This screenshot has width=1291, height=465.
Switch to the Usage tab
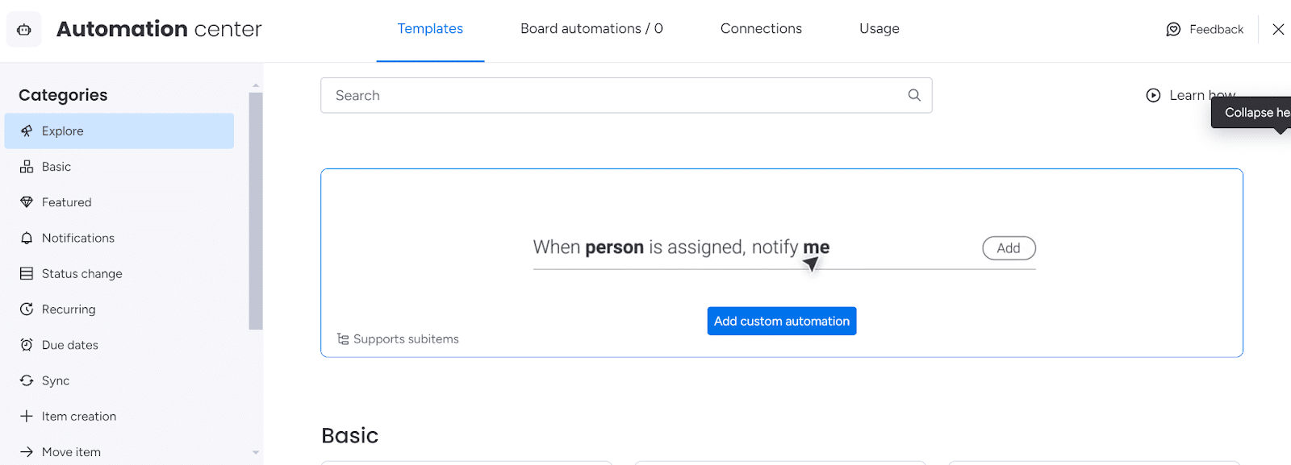[x=879, y=29]
